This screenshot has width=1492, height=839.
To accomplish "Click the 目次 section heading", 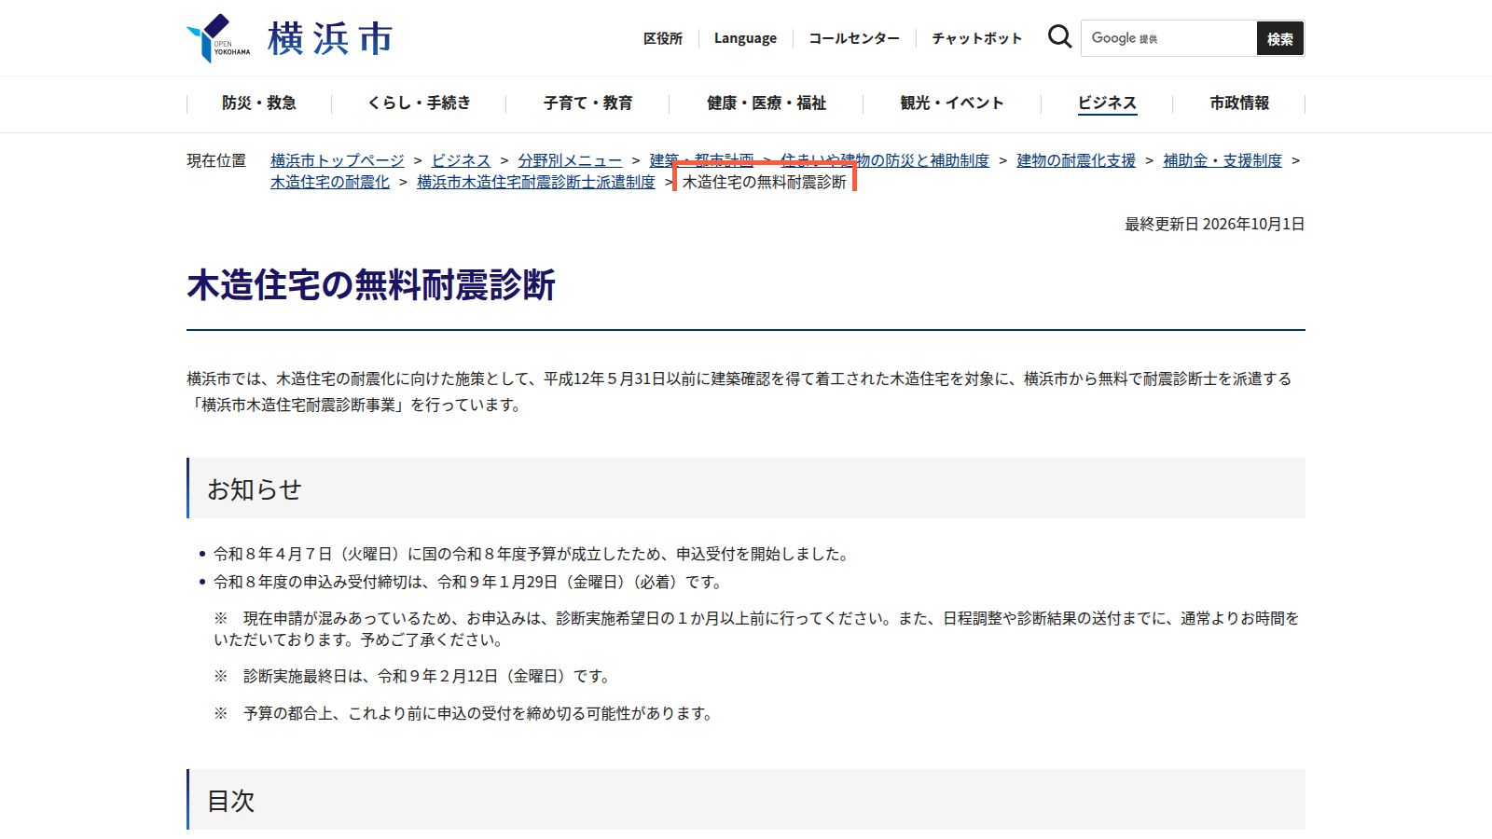I will pyautogui.click(x=746, y=800).
